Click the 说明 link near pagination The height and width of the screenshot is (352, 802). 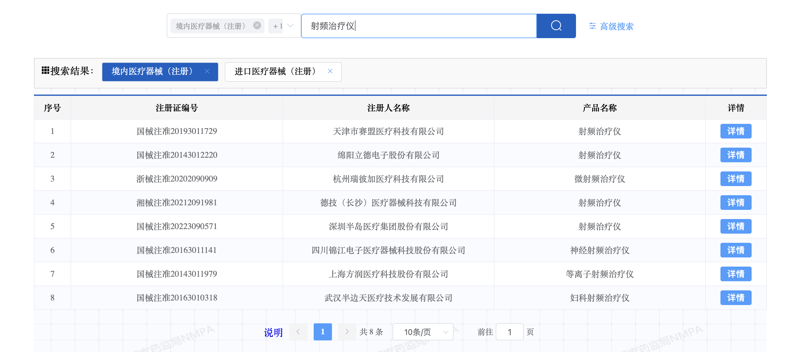(x=273, y=332)
